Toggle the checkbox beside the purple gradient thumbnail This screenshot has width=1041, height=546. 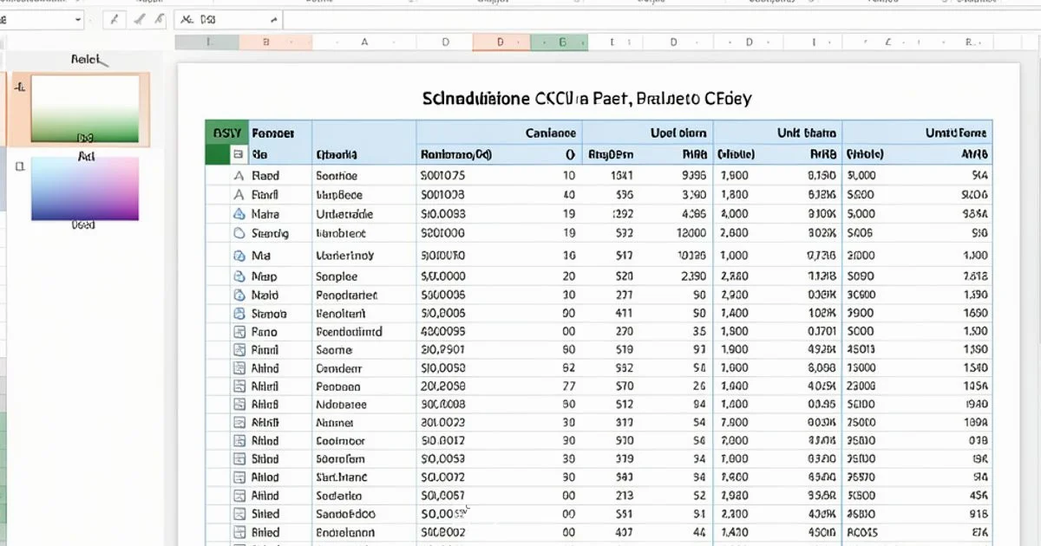pos(19,165)
